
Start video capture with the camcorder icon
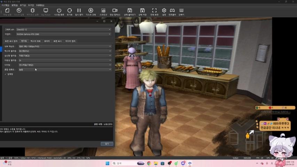115,11
